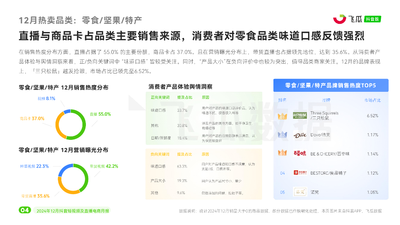Click the orange 带货直播 segment of the exposure donut

click(x=66, y=189)
